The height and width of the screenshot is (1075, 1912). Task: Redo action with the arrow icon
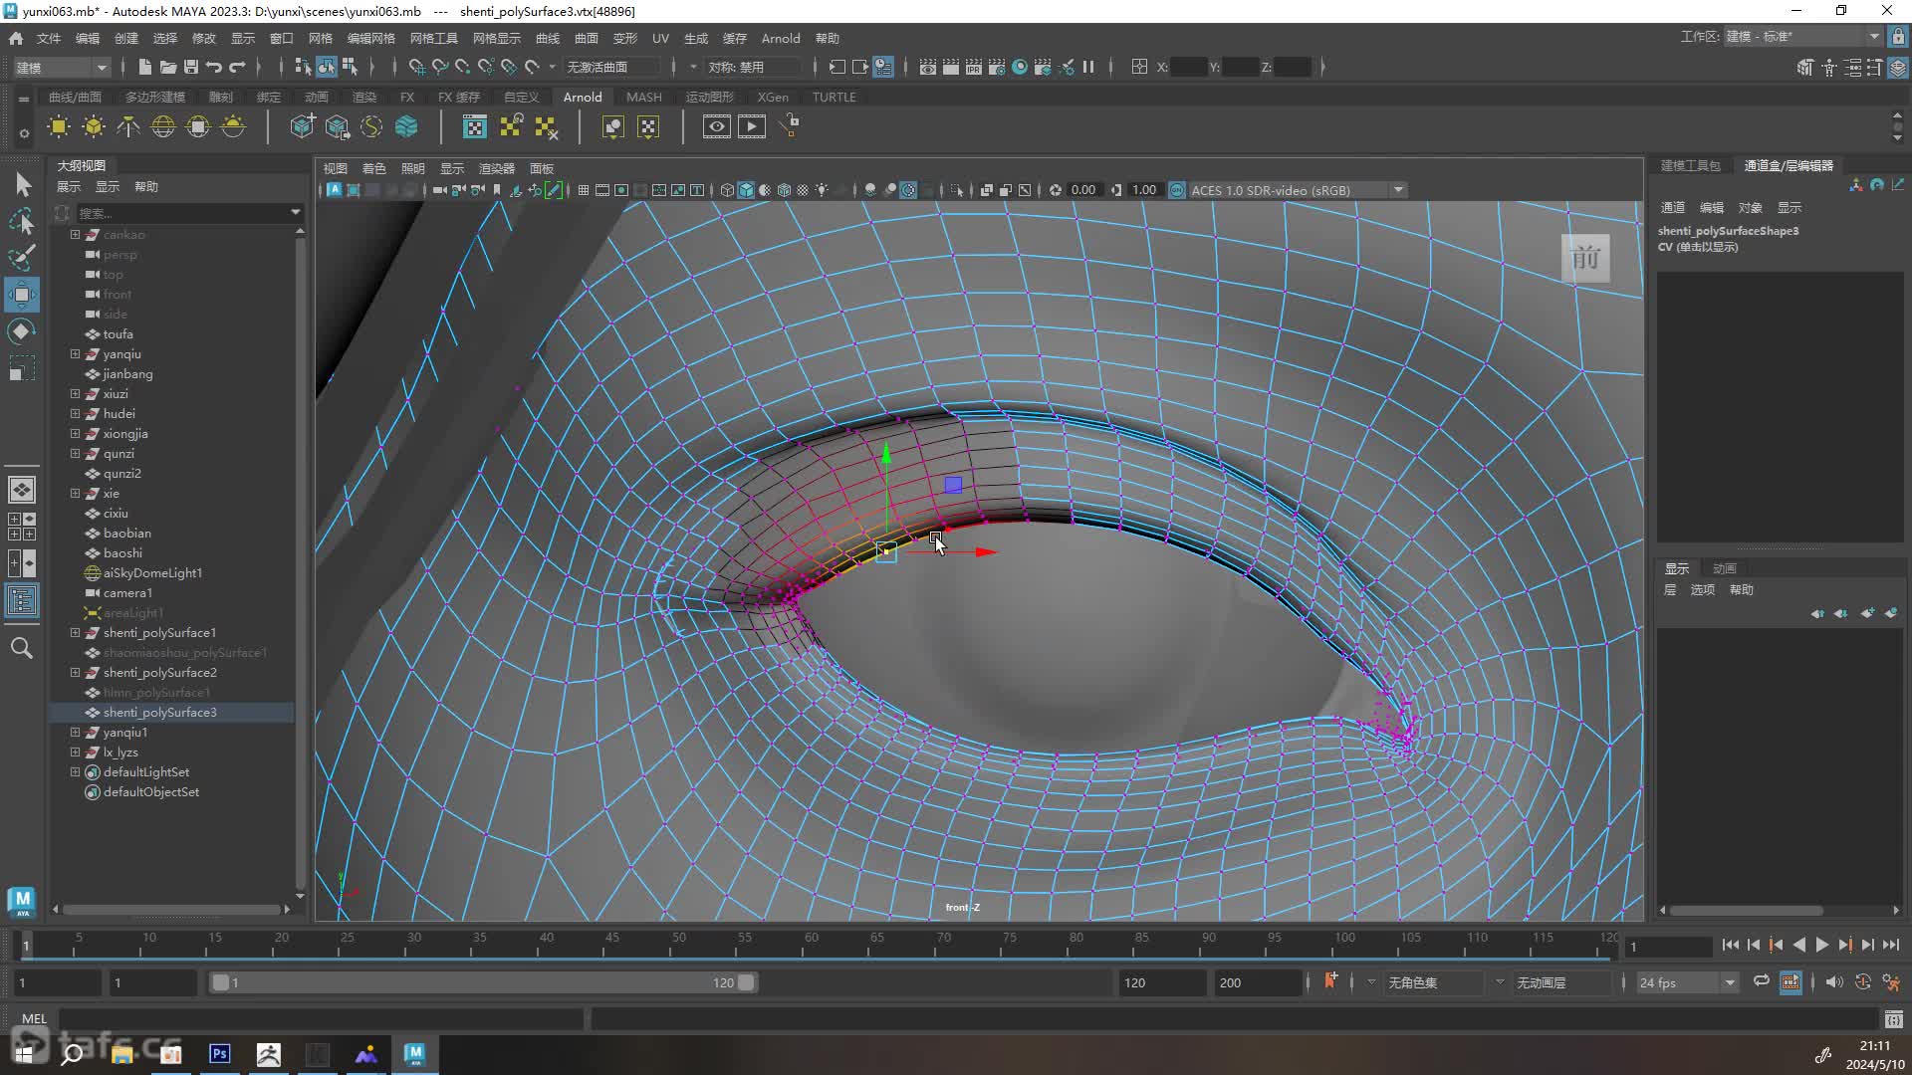pyautogui.click(x=237, y=67)
